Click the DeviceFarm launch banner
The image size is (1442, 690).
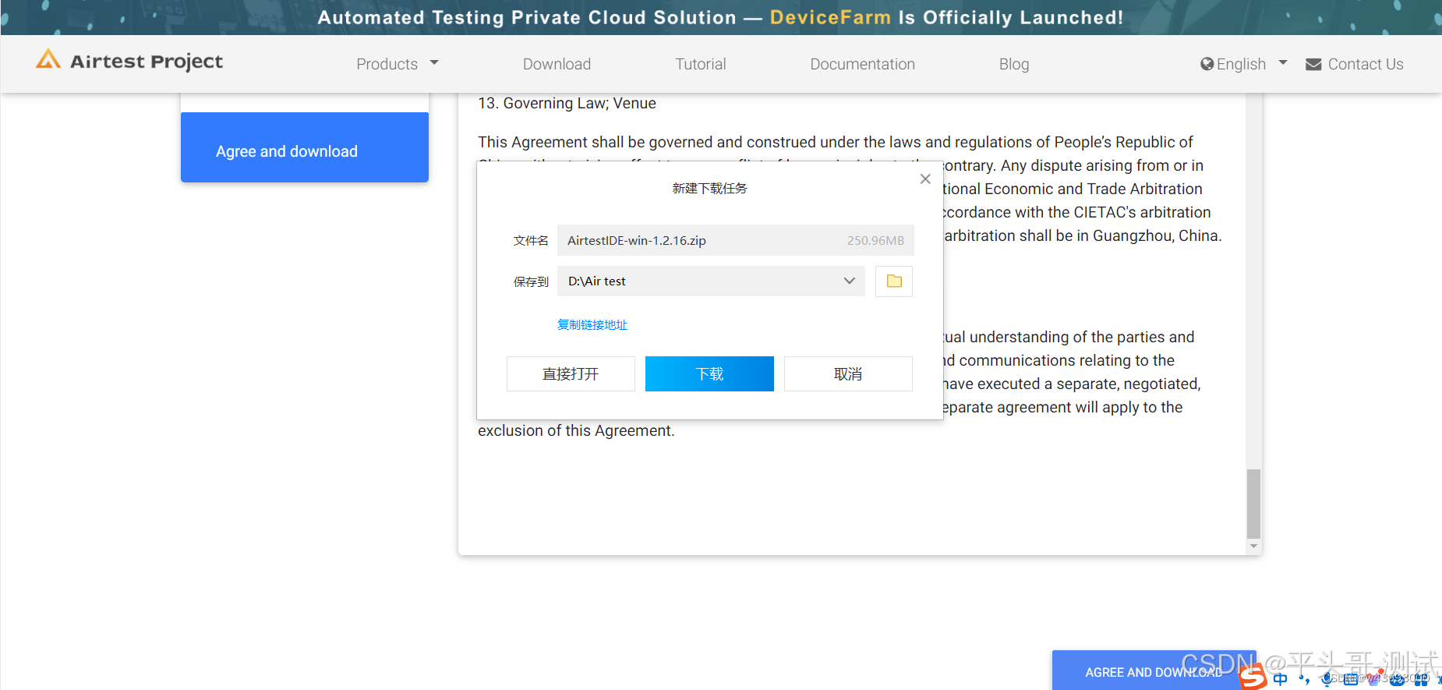(x=721, y=17)
